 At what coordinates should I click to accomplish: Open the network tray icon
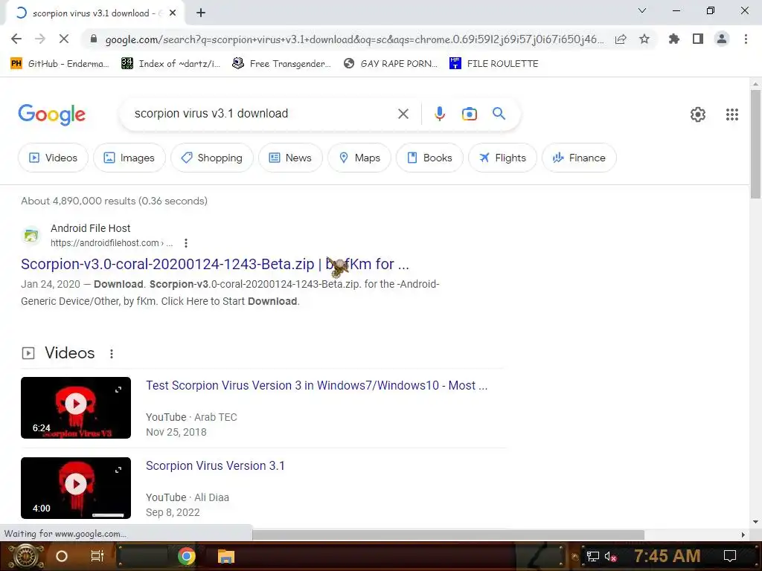[592, 556]
